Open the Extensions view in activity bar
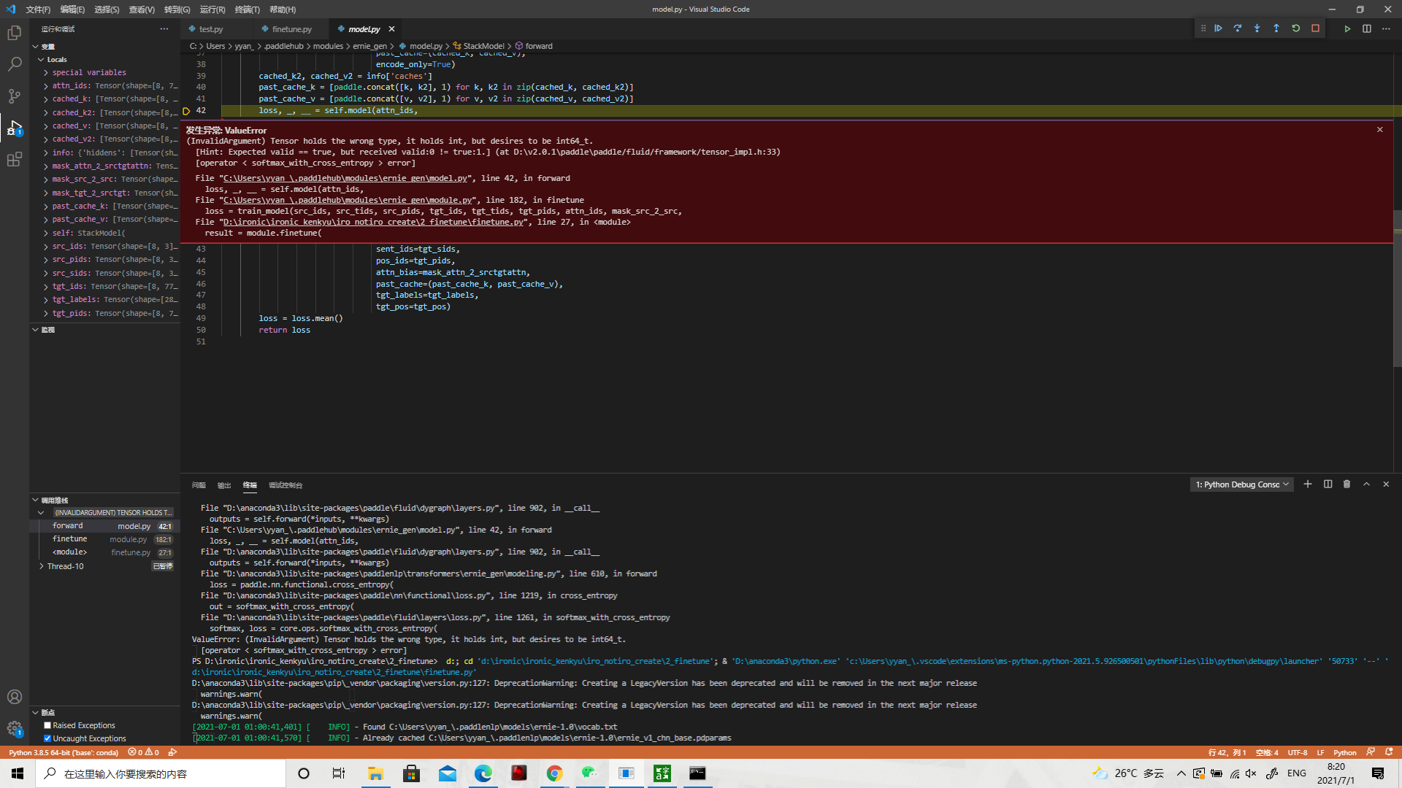This screenshot has width=1402, height=788. [15, 160]
